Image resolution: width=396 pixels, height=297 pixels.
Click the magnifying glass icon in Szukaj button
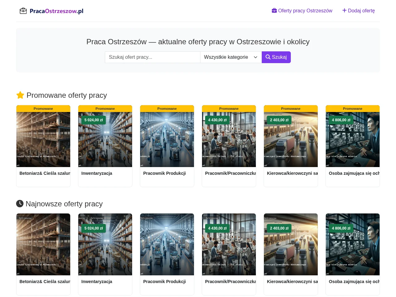[x=268, y=57]
